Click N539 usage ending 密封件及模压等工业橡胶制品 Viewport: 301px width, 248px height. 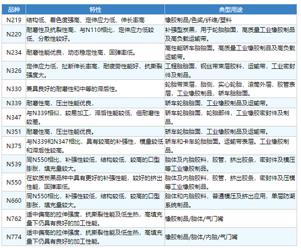(230, 164)
